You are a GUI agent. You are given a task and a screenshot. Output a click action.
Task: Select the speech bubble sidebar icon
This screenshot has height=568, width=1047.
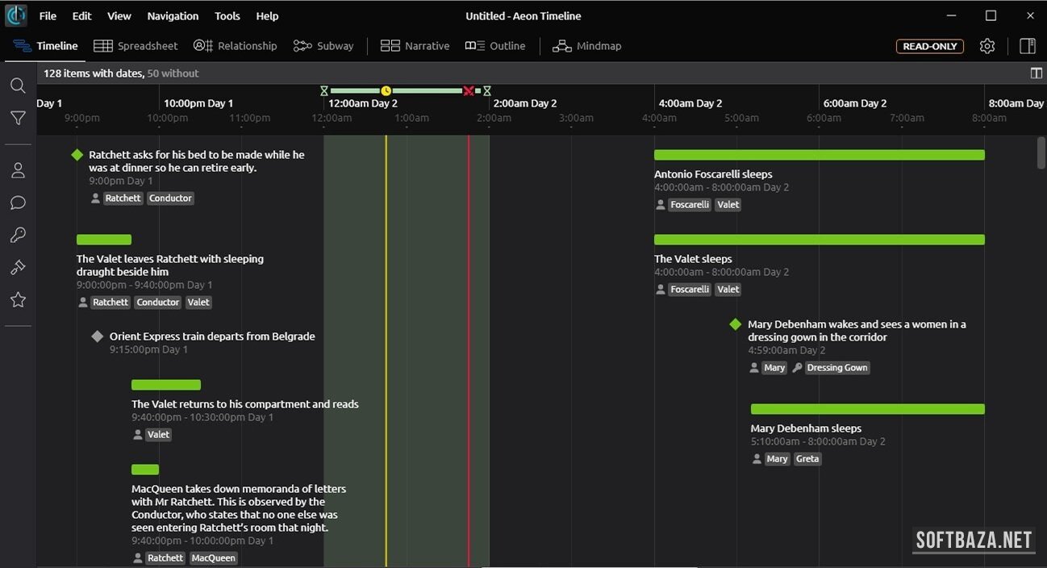click(18, 203)
